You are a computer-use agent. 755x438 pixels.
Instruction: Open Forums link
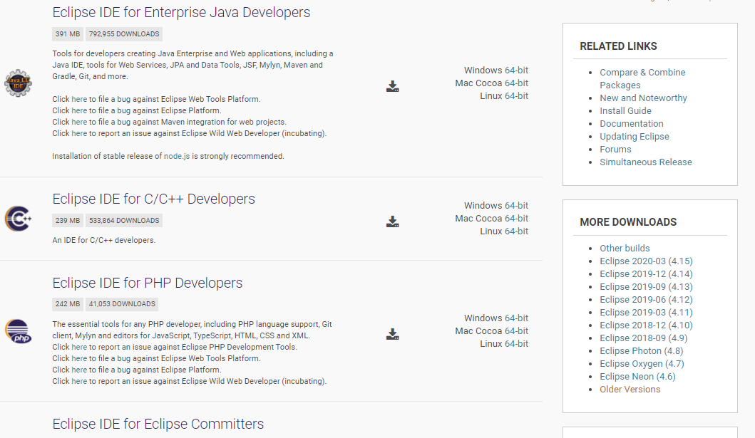coord(615,150)
